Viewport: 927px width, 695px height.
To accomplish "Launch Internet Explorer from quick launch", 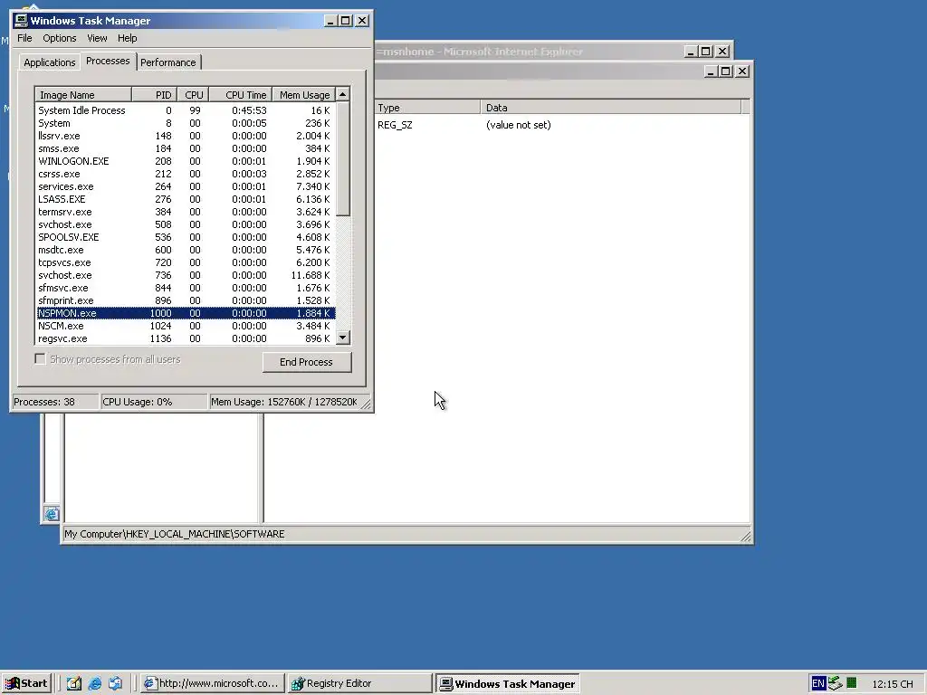I will click(x=94, y=683).
